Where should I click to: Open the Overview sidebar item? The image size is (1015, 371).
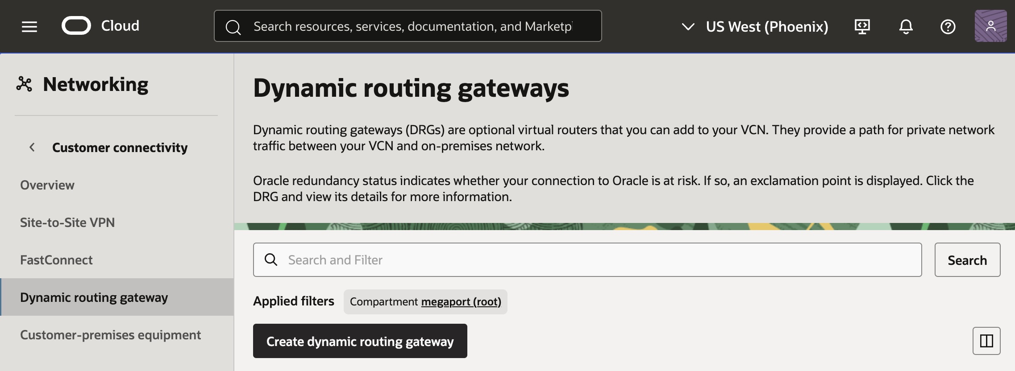point(47,185)
